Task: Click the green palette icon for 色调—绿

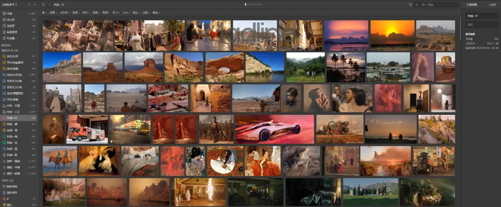Action: pos(4,136)
